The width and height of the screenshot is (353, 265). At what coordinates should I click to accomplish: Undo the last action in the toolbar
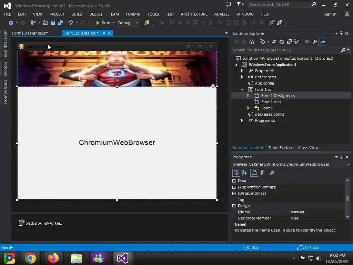click(x=71, y=23)
